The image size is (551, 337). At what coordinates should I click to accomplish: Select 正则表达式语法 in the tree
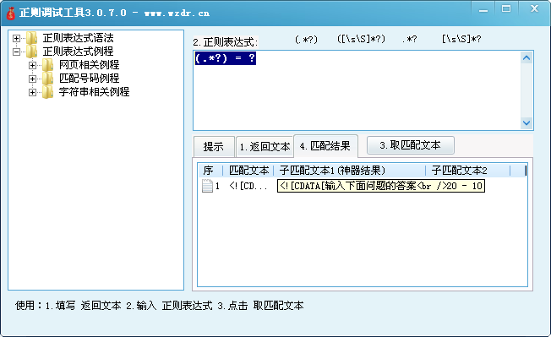pos(78,38)
